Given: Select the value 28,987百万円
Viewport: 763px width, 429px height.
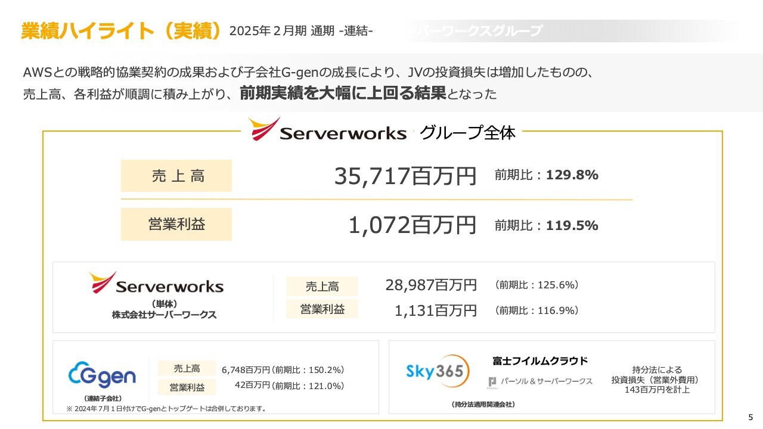Looking at the screenshot, I should 431,285.
